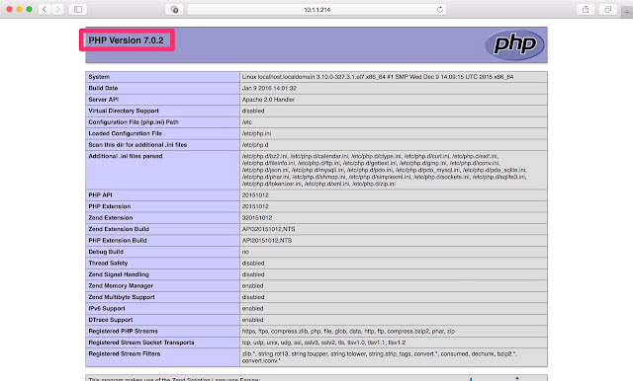Click the green fullscreen window button
This screenshot has height=381, width=633.
click(x=29, y=9)
